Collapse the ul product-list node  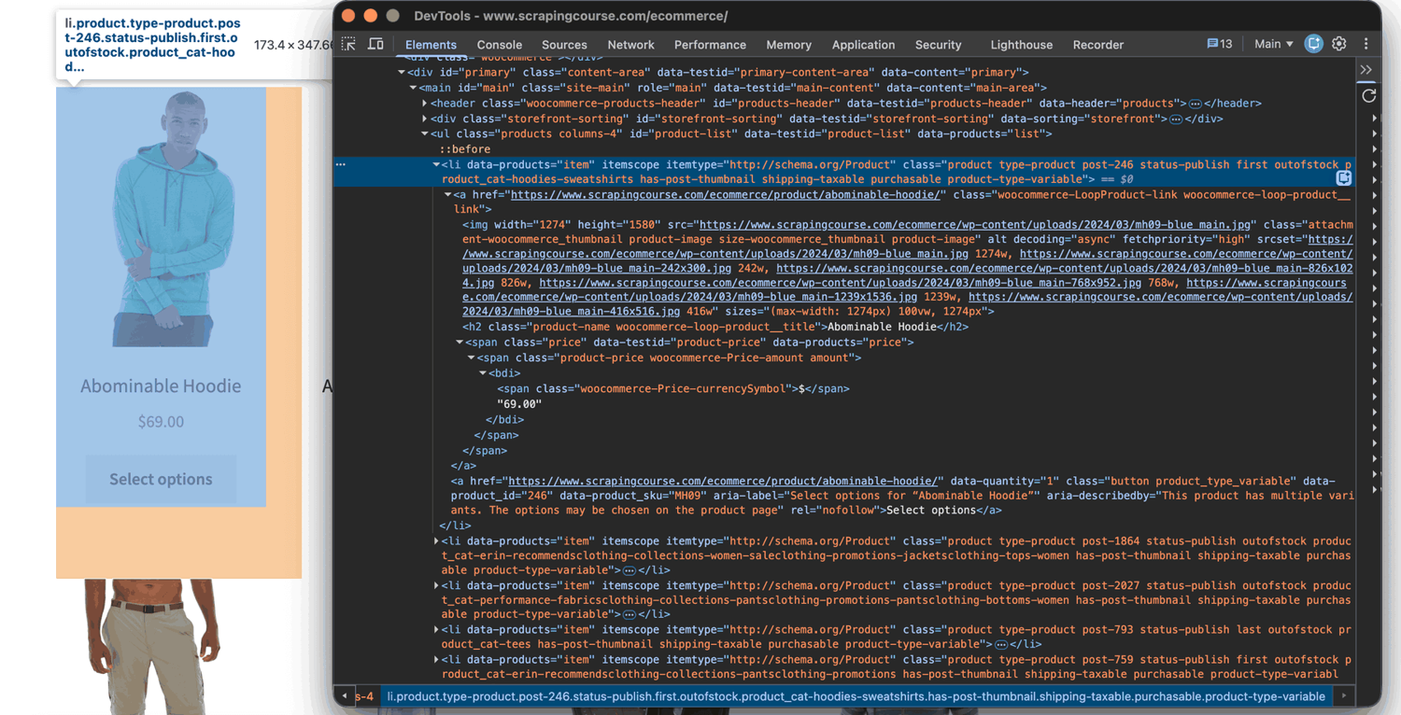[x=424, y=133]
